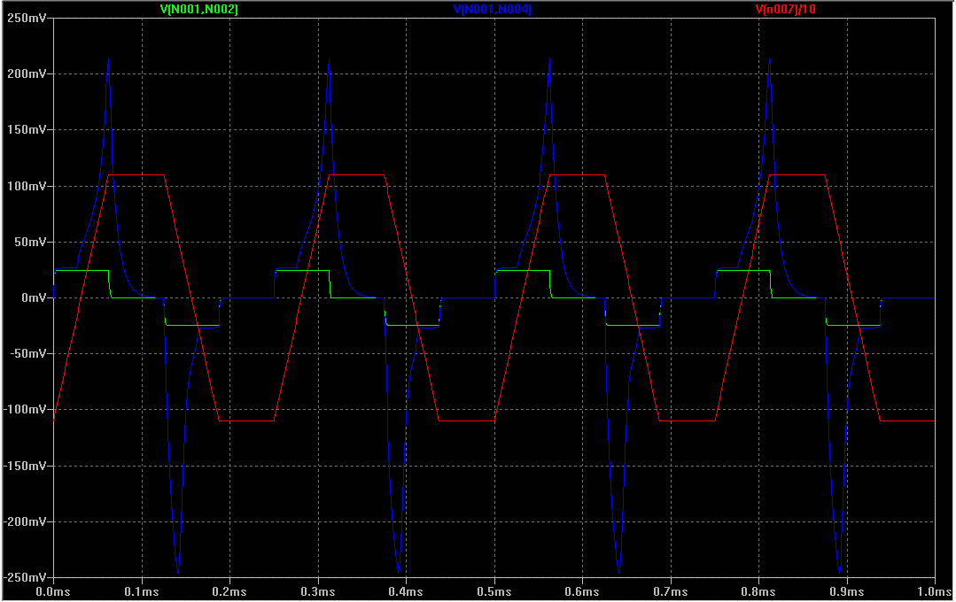956x602 pixels.
Task: Click the 250mV label on vertical axis
Action: coord(28,18)
